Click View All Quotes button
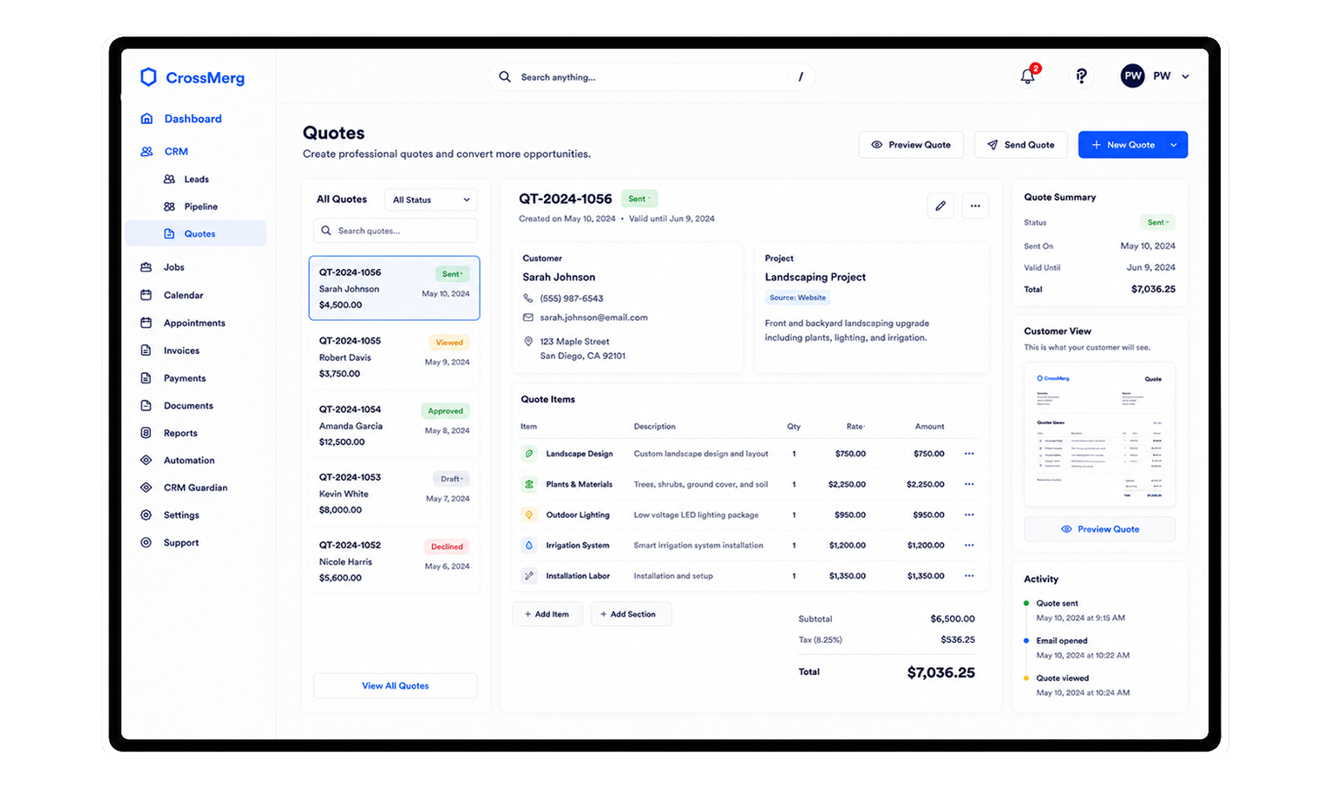 coord(396,685)
